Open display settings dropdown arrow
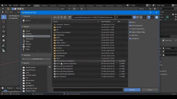177x99 pixels. tap(144, 17)
